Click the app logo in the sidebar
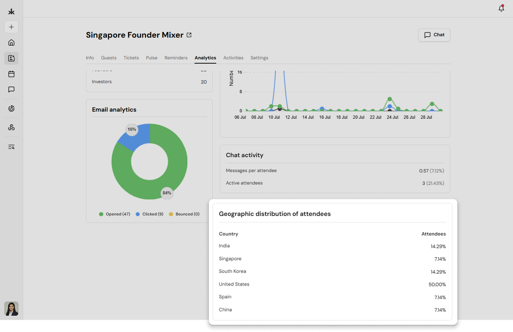The width and height of the screenshot is (513, 332). (x=11, y=12)
